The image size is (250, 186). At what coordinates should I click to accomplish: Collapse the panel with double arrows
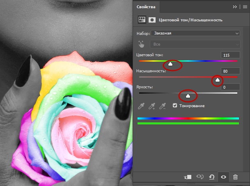click(x=235, y=7)
